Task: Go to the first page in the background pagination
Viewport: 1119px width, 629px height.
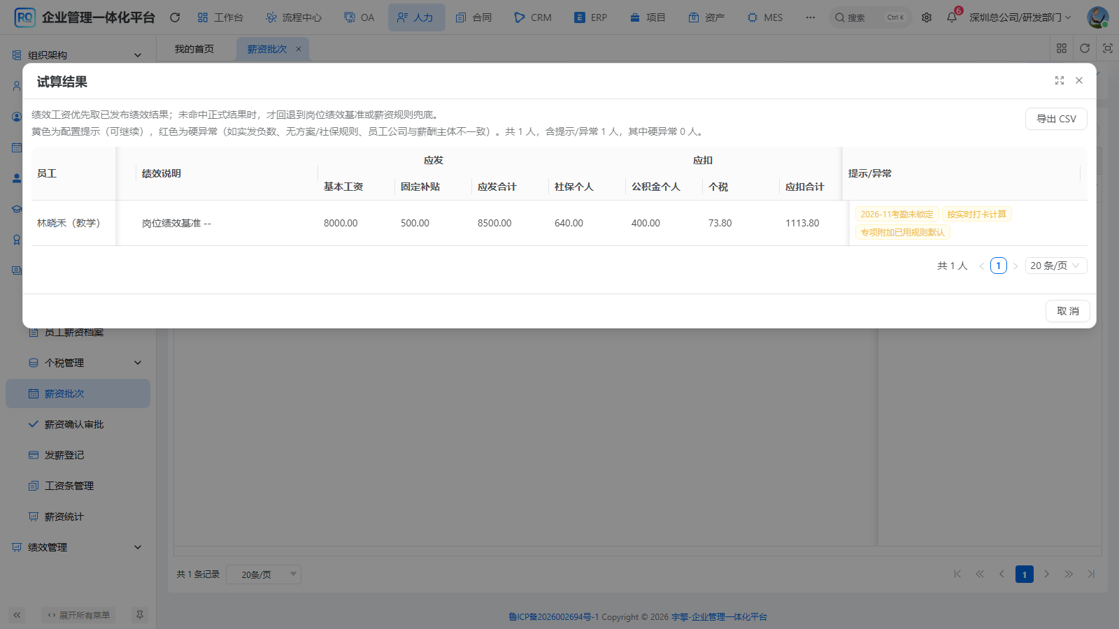Action: point(957,574)
